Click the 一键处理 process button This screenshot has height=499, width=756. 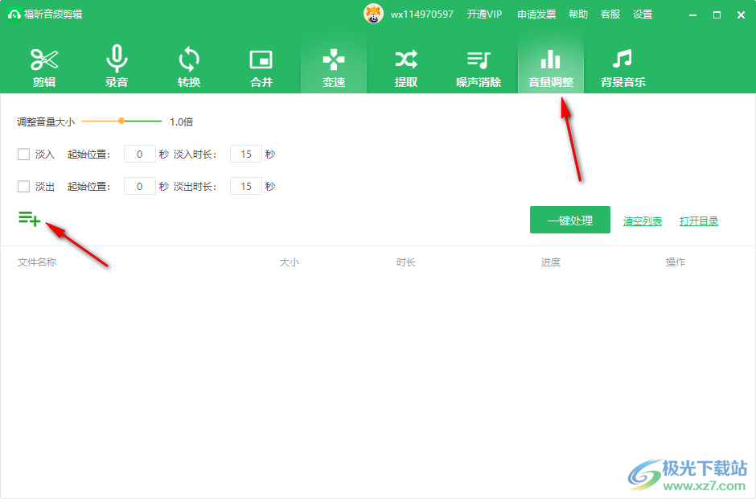pyautogui.click(x=569, y=221)
